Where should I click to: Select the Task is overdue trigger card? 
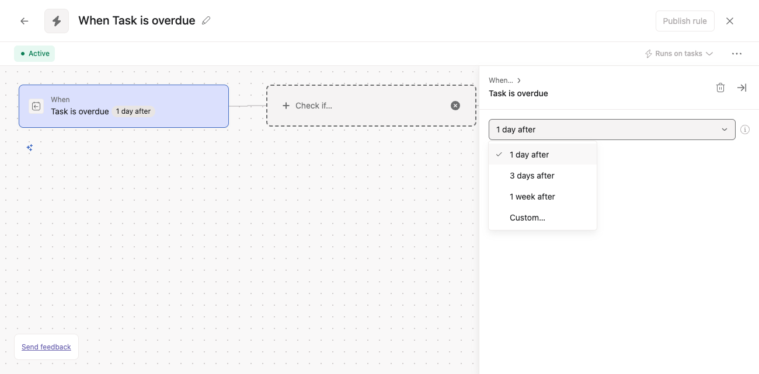coord(124,106)
